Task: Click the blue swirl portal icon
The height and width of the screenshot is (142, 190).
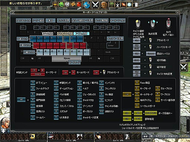Action: coord(130,5)
